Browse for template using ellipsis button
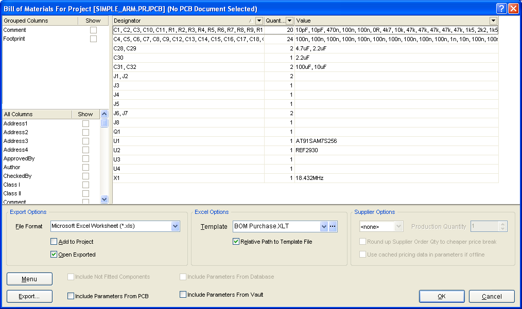This screenshot has width=522, height=309. pos(333,227)
